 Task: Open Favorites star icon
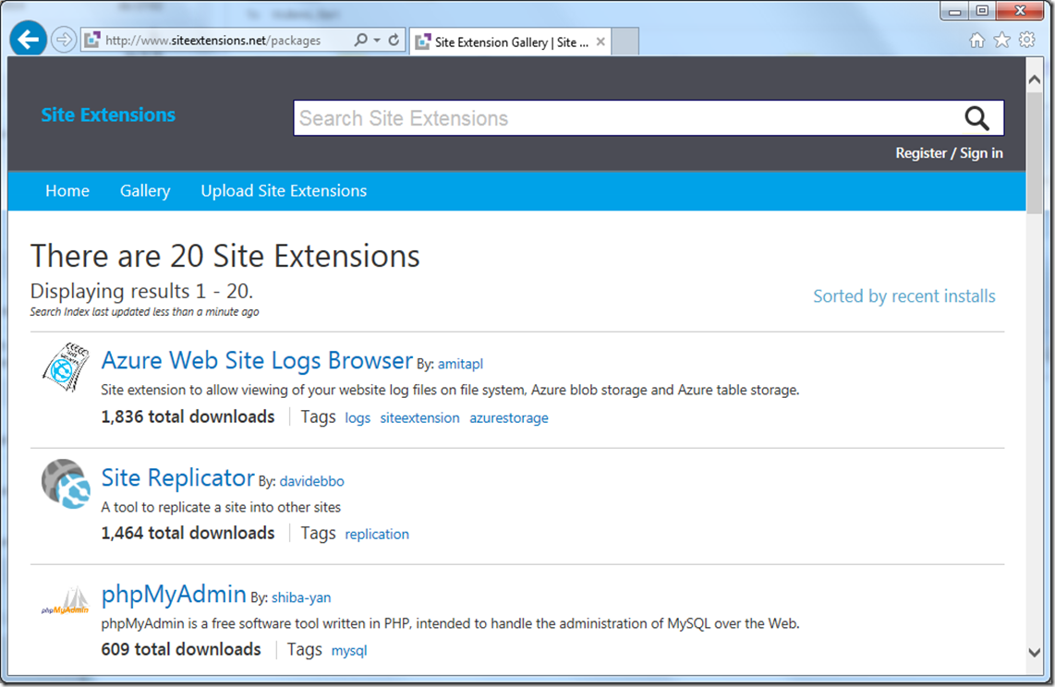[1001, 41]
